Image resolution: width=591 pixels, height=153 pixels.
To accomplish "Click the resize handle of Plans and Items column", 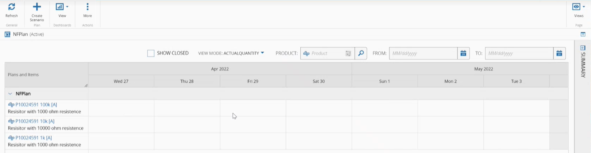I will tap(86, 85).
